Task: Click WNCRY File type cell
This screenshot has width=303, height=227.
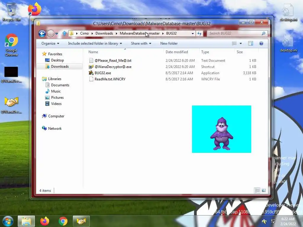Action: (210, 79)
